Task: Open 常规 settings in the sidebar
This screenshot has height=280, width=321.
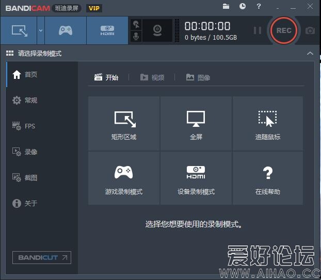Action: click(x=42, y=100)
